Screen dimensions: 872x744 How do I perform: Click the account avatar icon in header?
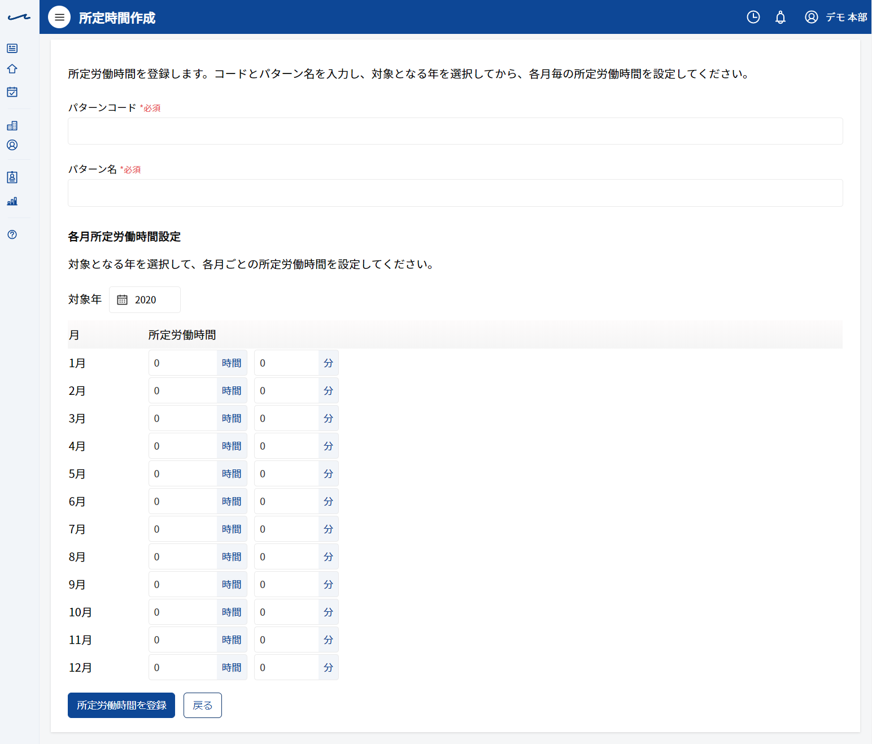tap(811, 17)
